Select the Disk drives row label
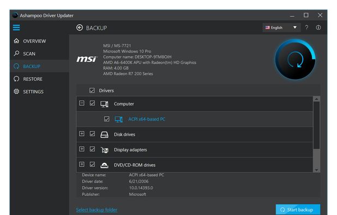Screen dimensions: 337x215 coord(124,134)
